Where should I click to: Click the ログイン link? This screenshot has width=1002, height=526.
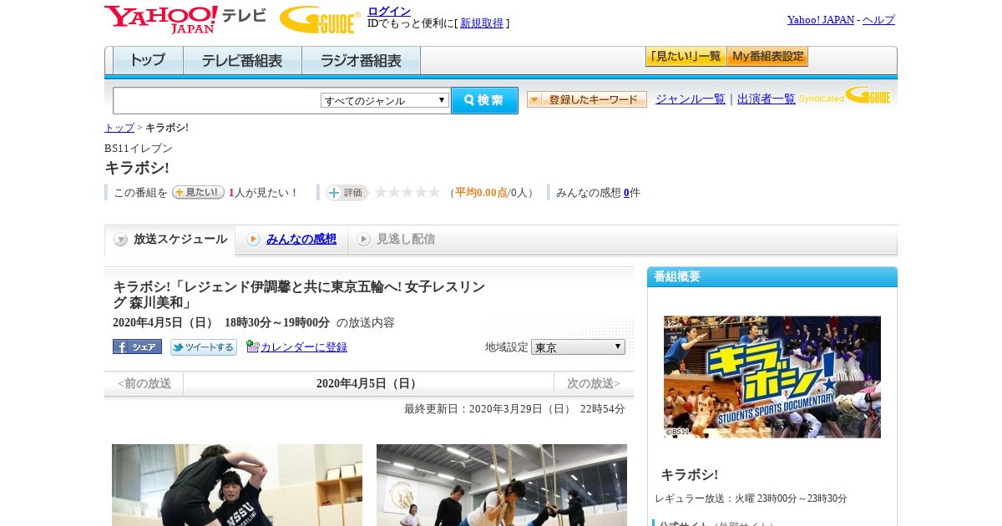389,11
